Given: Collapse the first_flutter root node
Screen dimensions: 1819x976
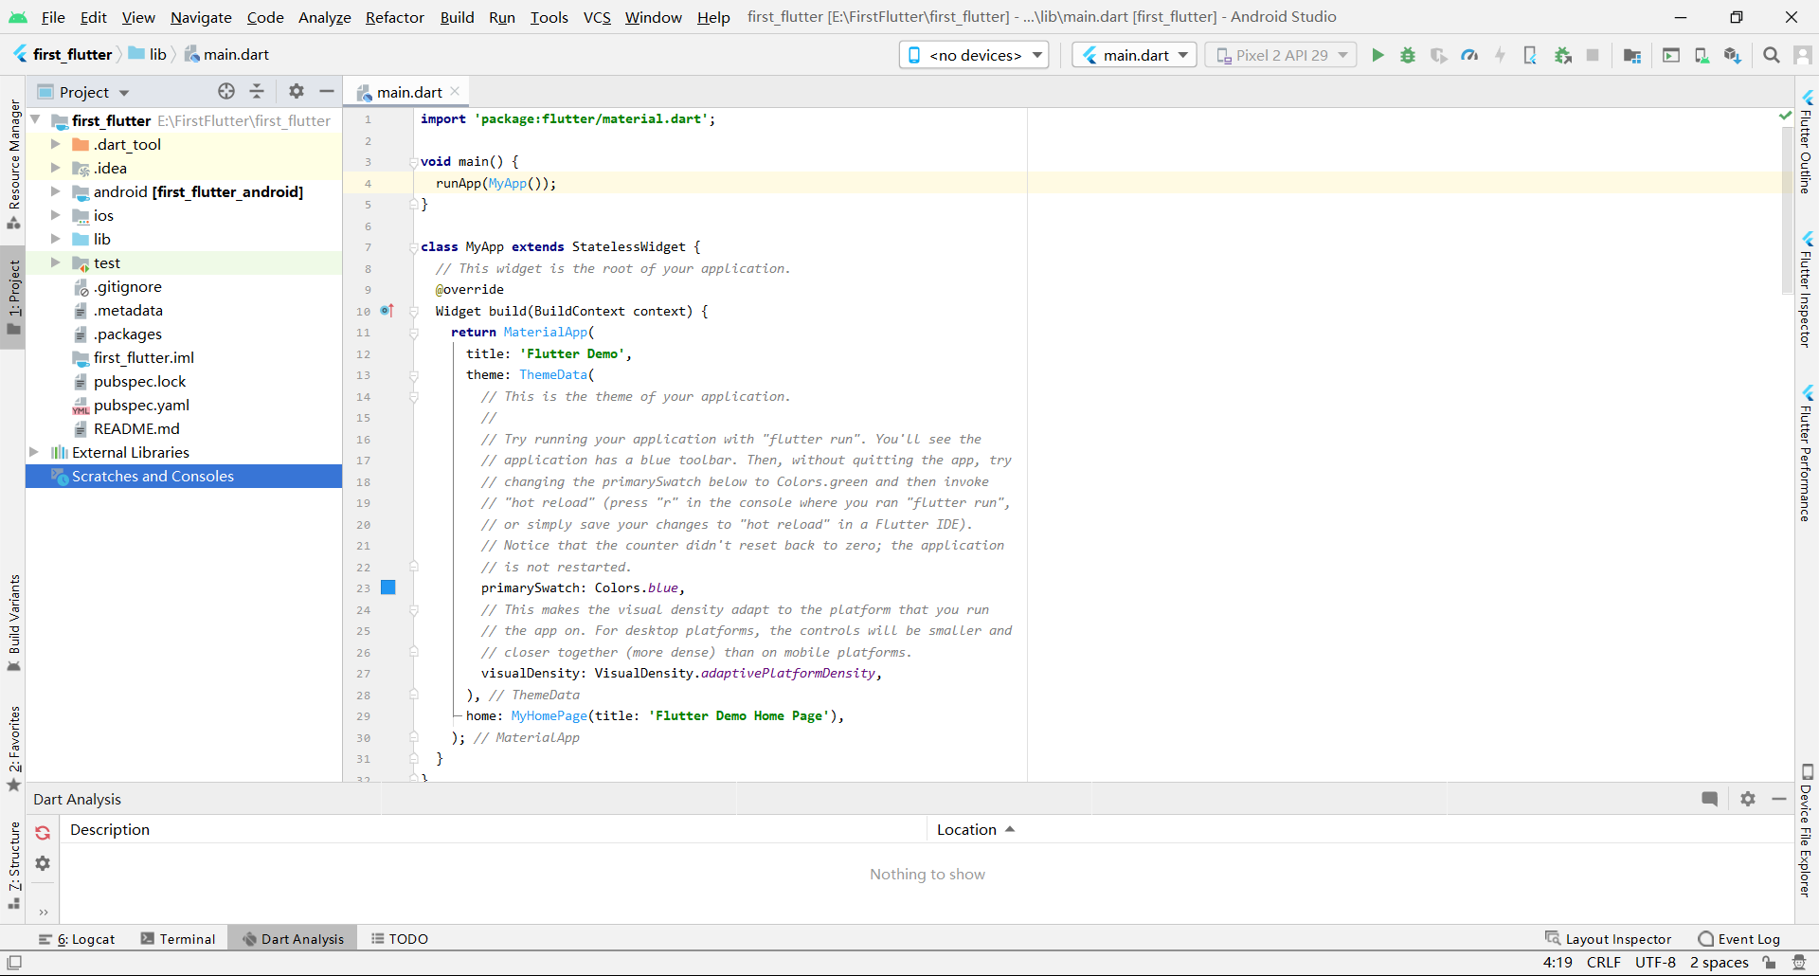Looking at the screenshot, I should (x=35, y=120).
